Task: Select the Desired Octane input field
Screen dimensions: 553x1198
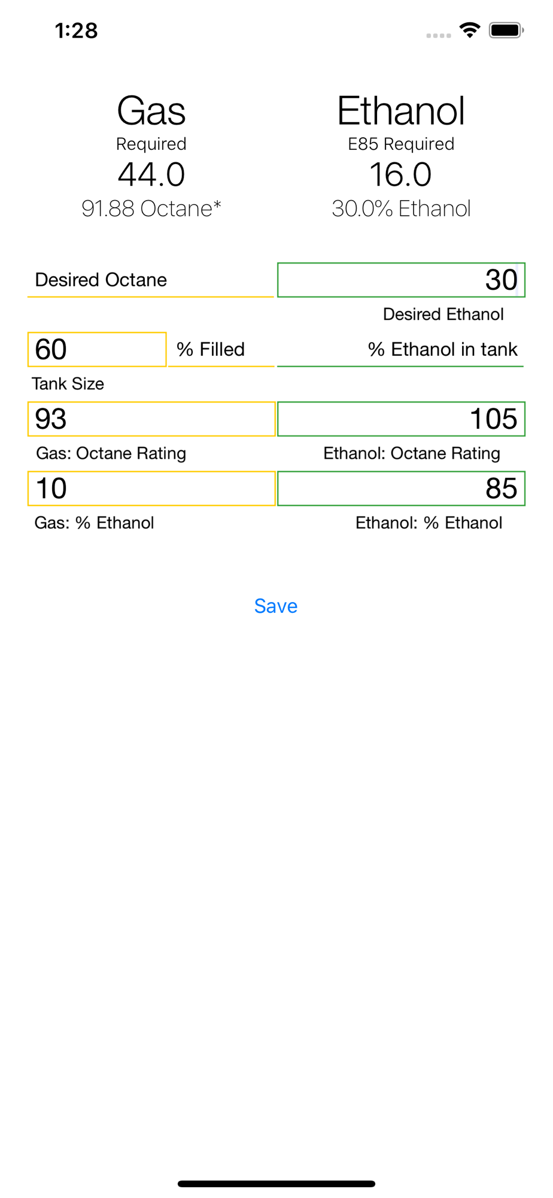Action: click(151, 280)
